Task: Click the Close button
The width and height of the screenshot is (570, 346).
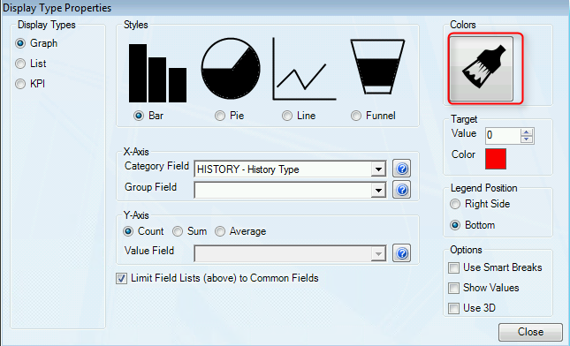Action: pos(530,332)
